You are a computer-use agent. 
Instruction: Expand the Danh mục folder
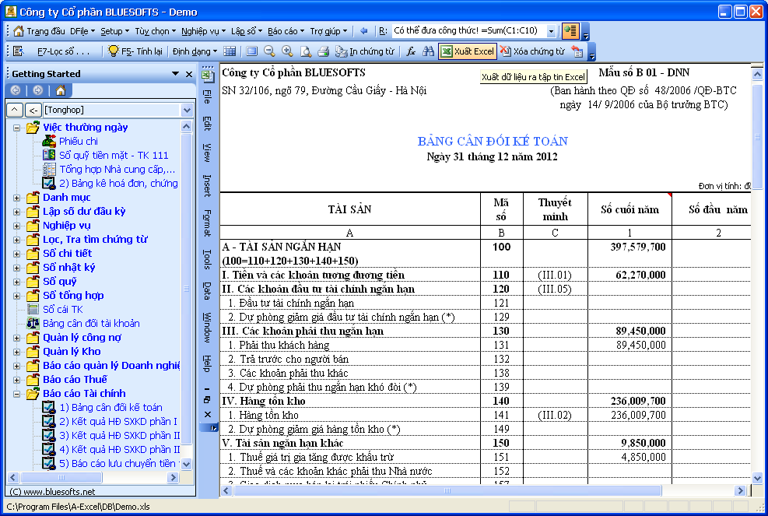[x=17, y=198]
